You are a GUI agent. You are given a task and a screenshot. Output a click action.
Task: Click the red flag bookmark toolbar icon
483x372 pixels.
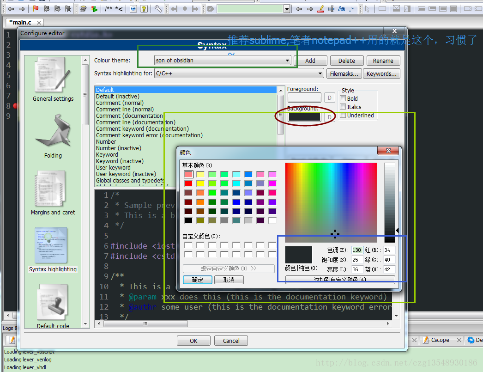click(36, 9)
